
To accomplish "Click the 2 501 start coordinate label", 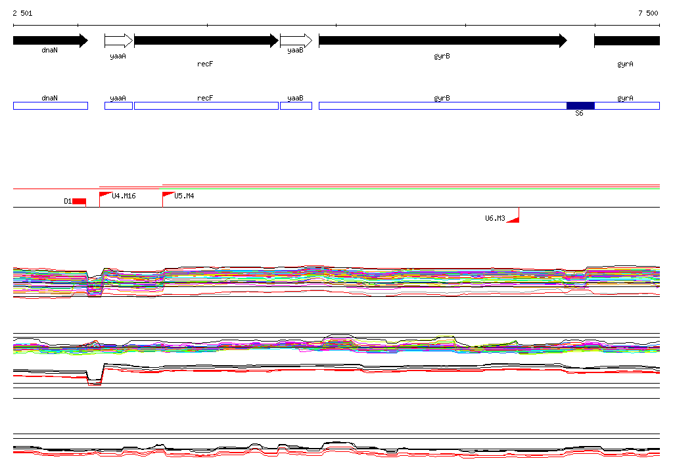I will 23,13.
